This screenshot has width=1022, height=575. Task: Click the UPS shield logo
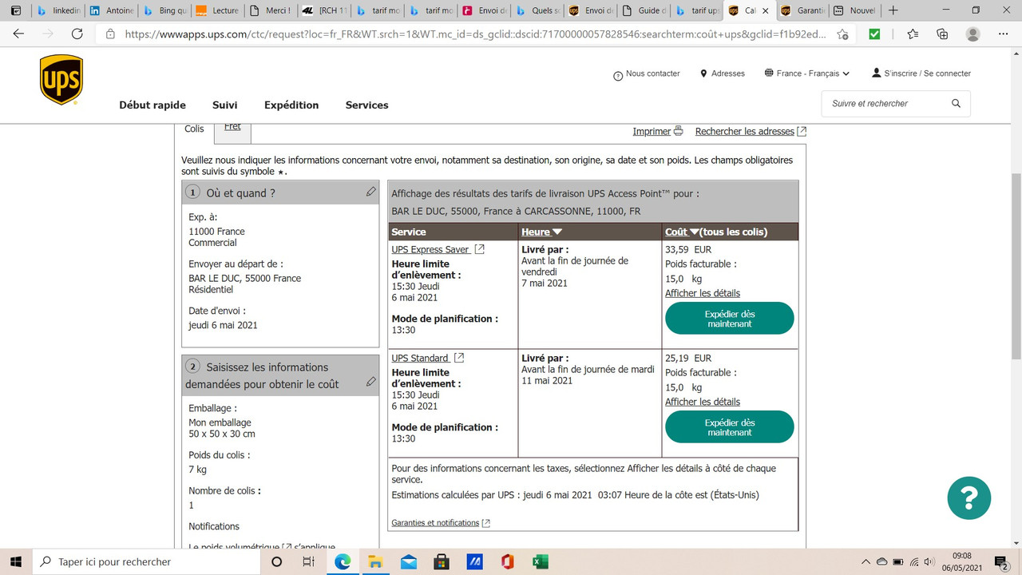click(x=61, y=80)
